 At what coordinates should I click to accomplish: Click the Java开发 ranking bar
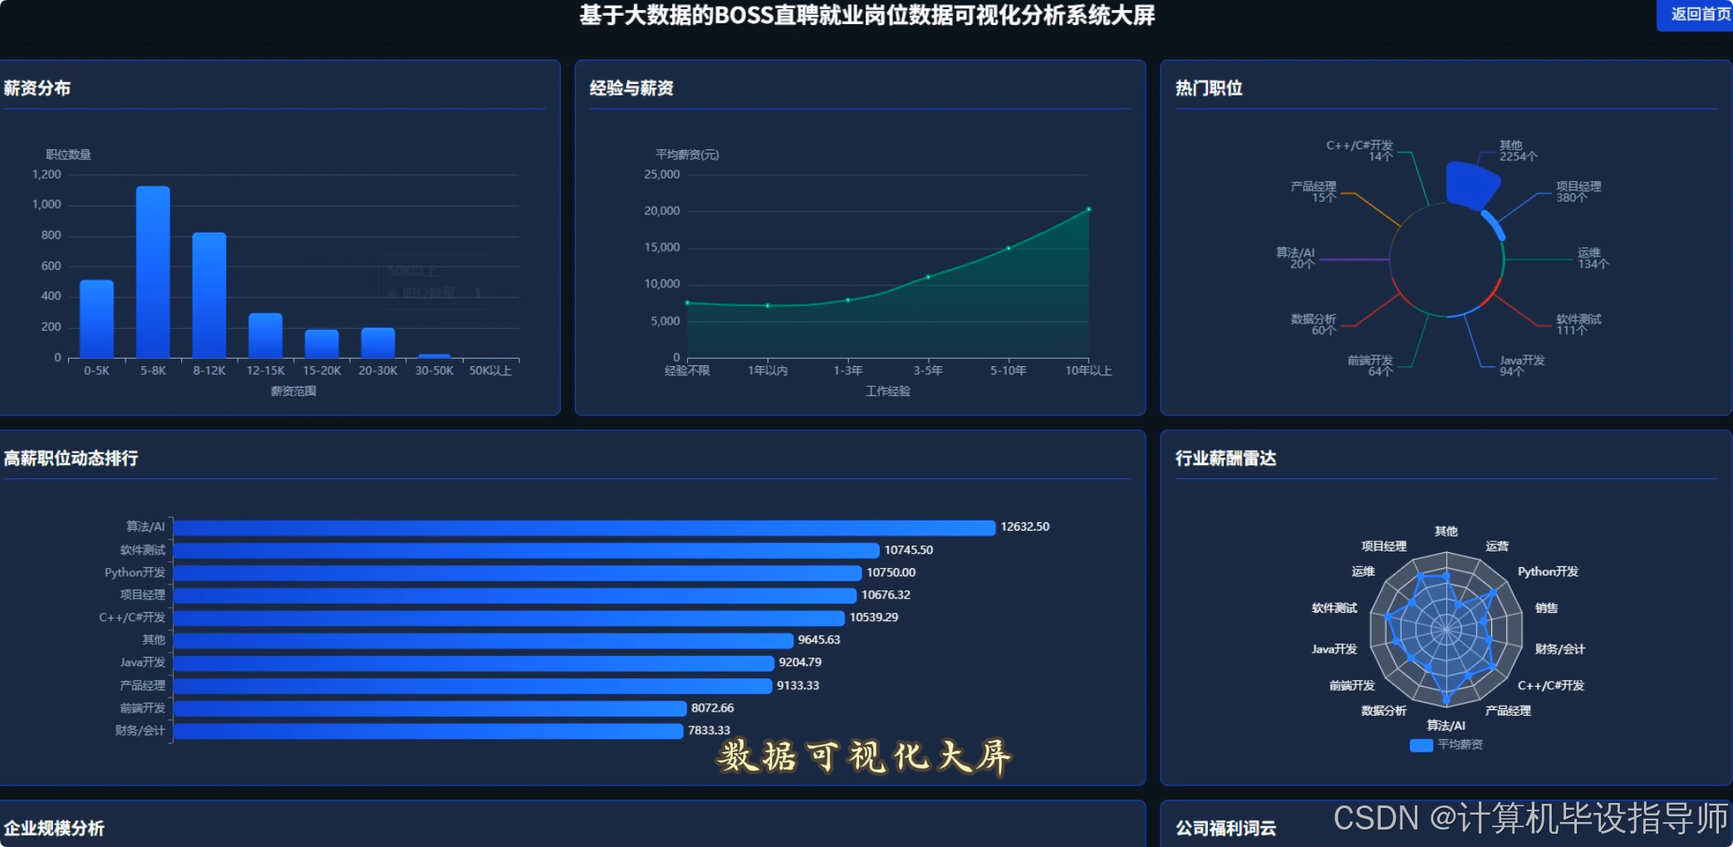pos(474,663)
